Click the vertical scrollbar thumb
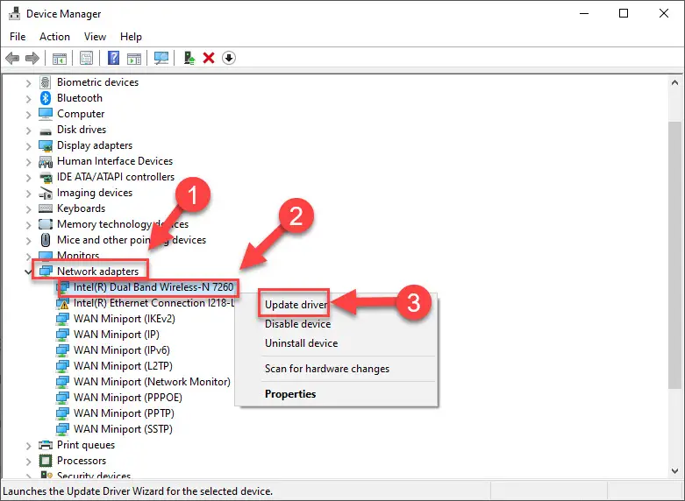The height and width of the screenshot is (501, 685). coord(674,255)
